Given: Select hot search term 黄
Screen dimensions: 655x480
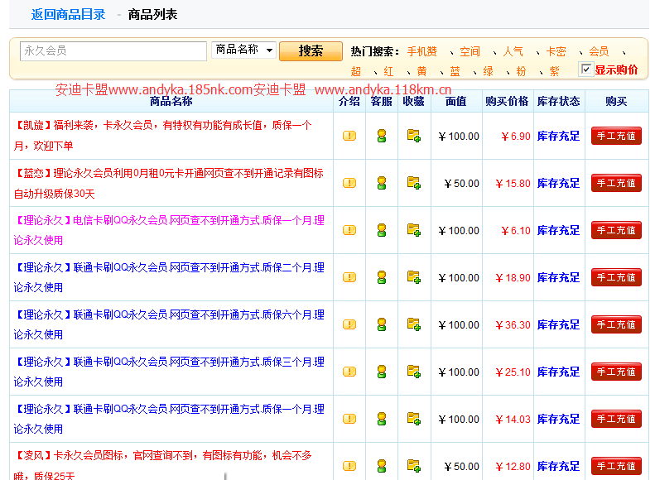Looking at the screenshot, I should (422, 71).
